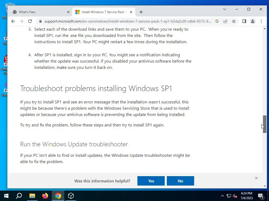Switch to What's New tab

41,12
